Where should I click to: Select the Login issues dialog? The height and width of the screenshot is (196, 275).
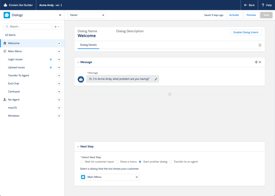point(15,59)
